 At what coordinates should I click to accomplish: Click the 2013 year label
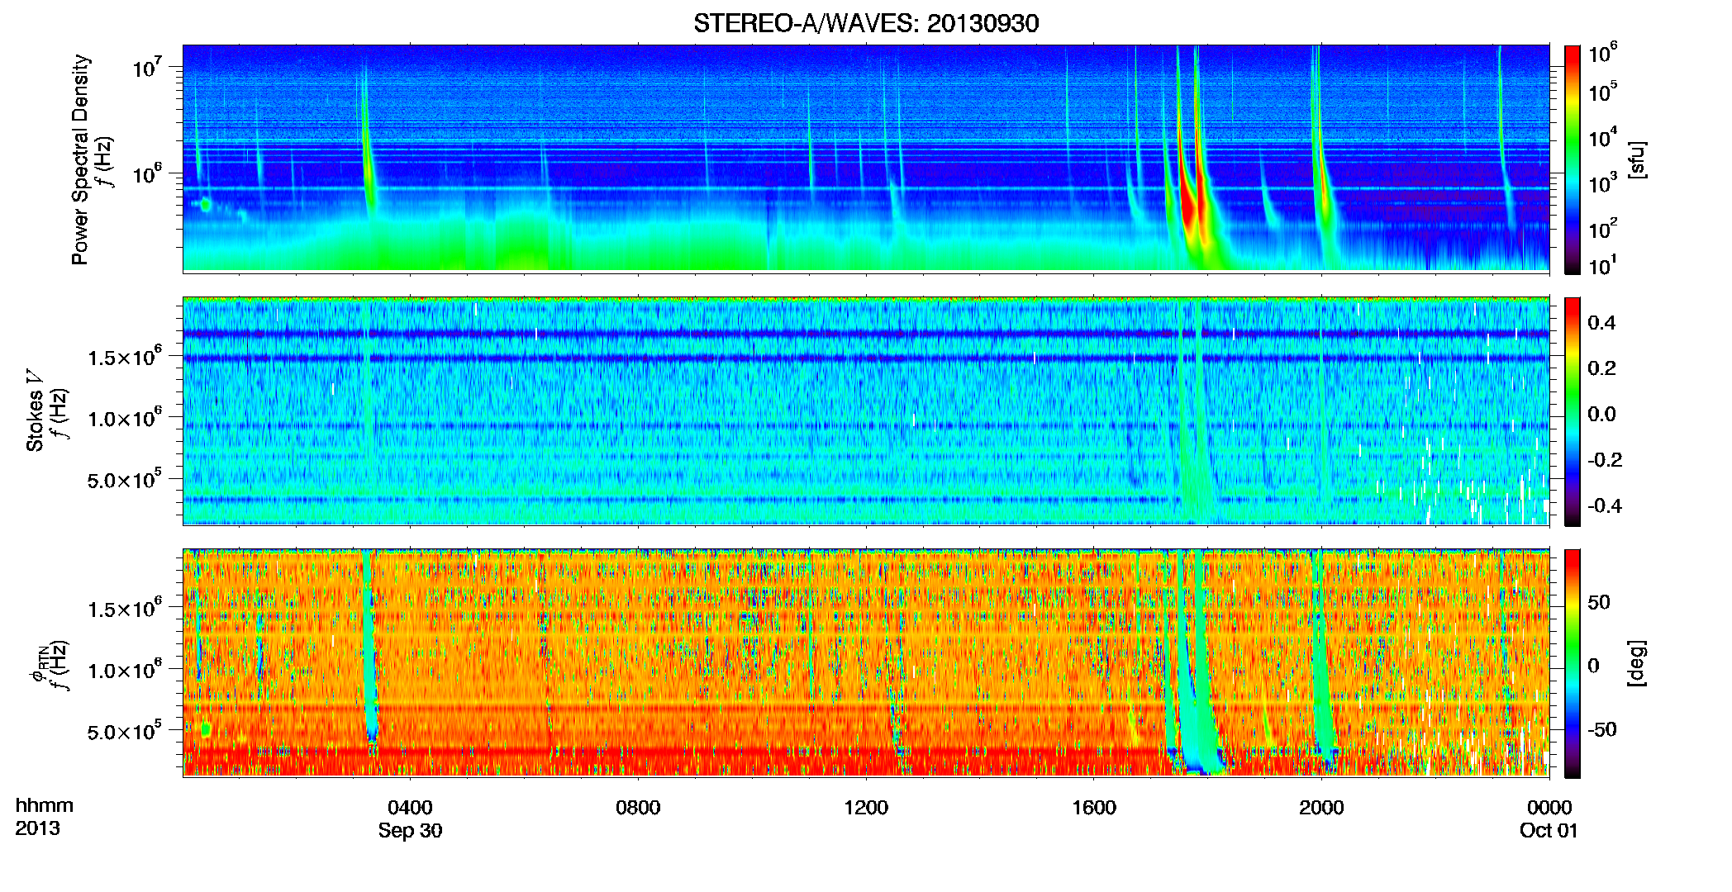coord(37,828)
